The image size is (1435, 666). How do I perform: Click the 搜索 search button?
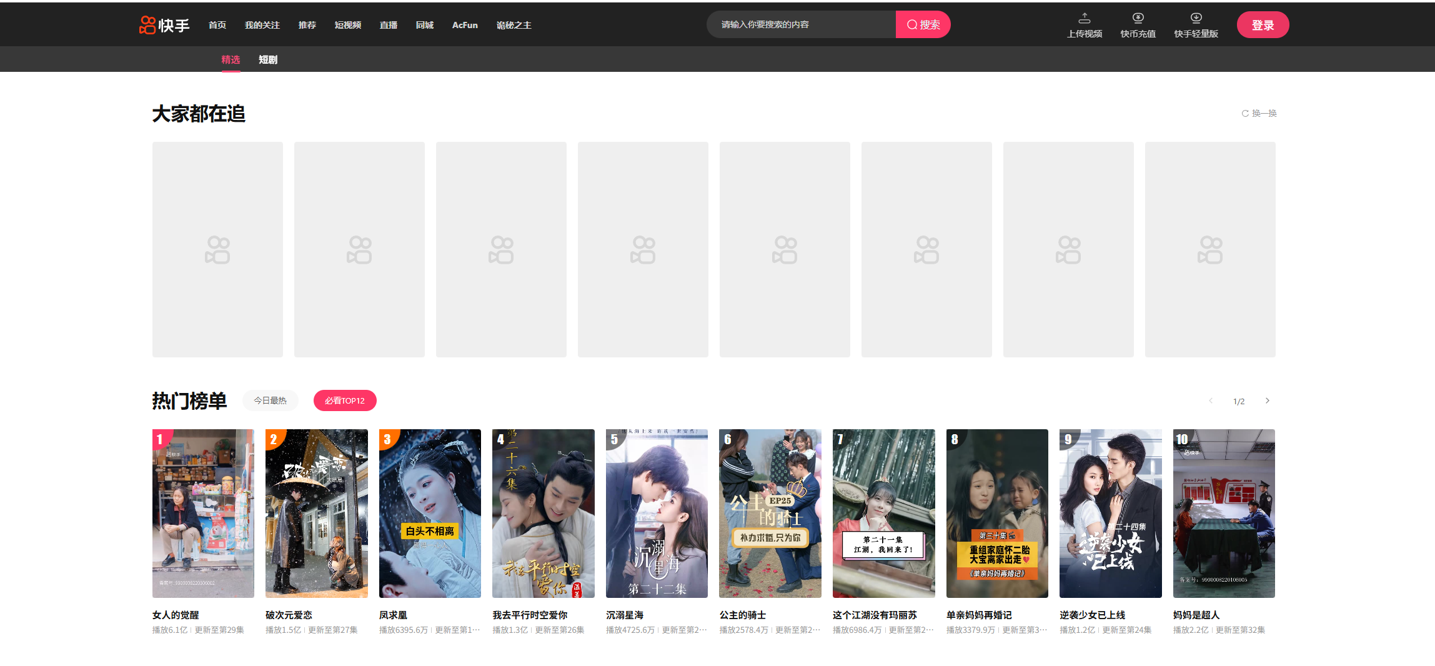pyautogui.click(x=923, y=24)
